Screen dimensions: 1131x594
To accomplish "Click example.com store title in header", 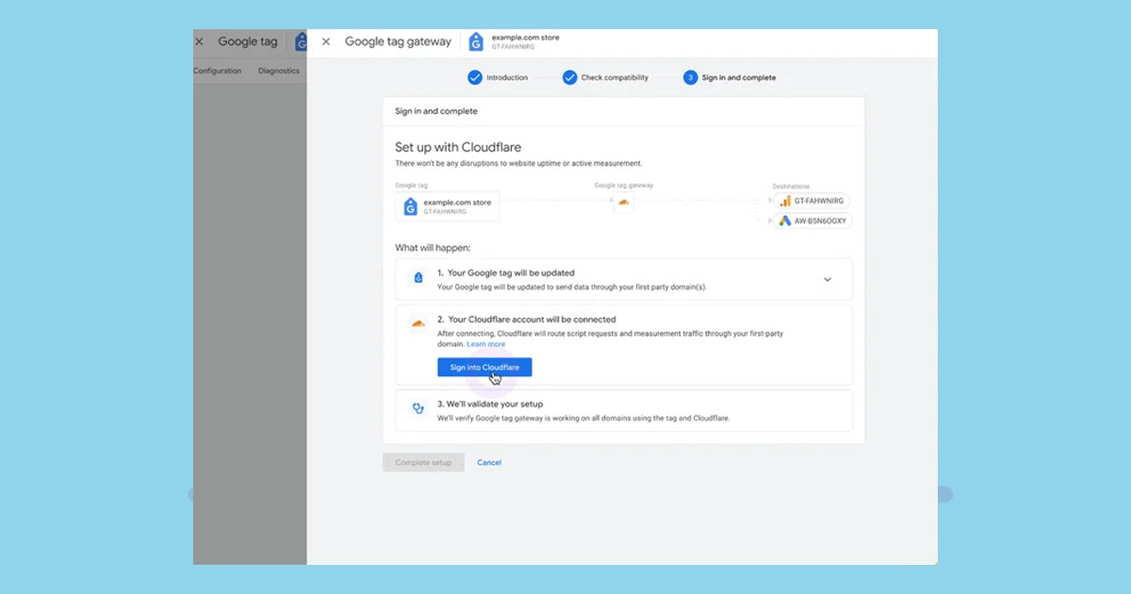I will point(525,38).
